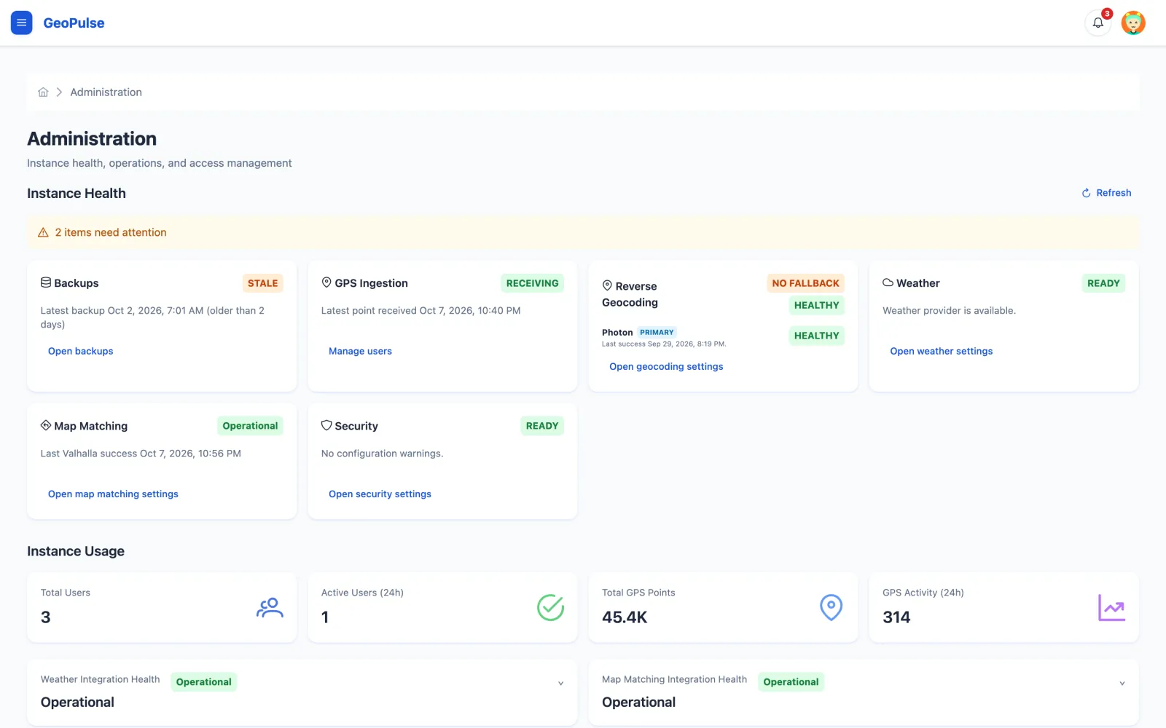Open map matching settings link
The height and width of the screenshot is (728, 1166).
(113, 494)
